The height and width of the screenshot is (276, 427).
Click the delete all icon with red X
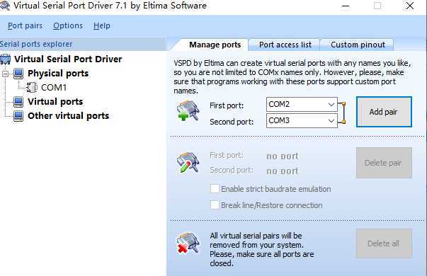[188, 243]
